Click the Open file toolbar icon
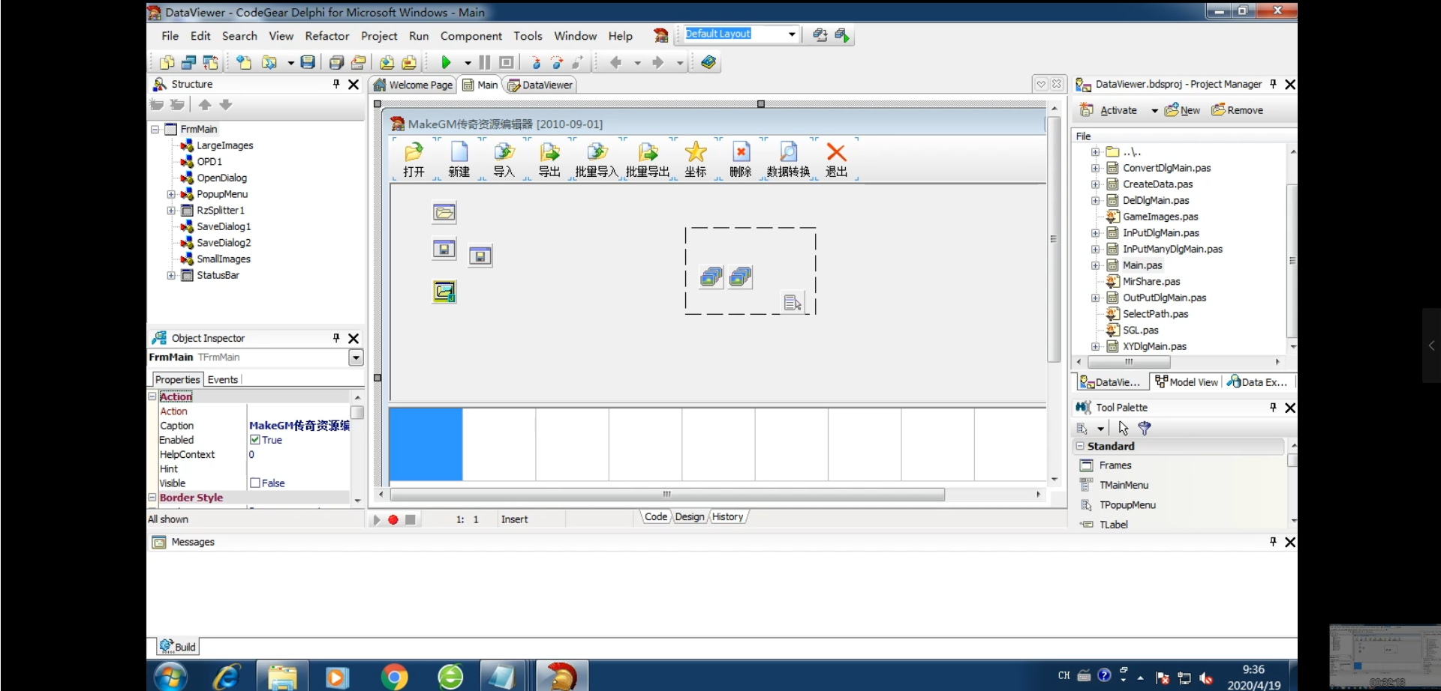Screen dimensions: 1441x691 [x=269, y=62]
